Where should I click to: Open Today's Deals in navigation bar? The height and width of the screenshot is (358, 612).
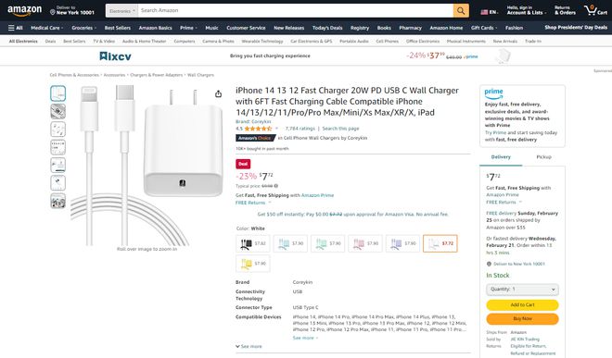click(x=327, y=28)
